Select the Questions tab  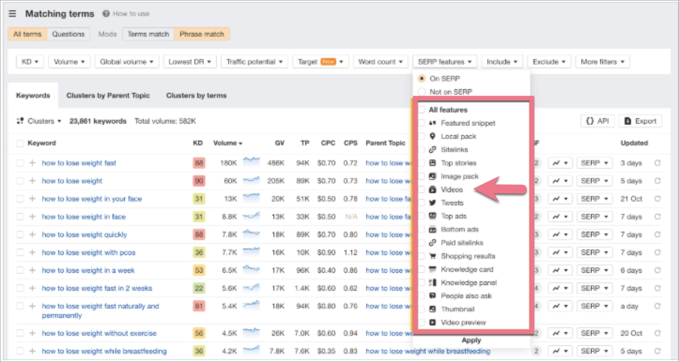click(68, 34)
